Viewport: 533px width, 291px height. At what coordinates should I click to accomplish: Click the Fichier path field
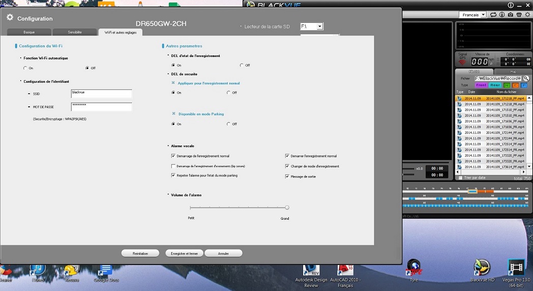click(x=498, y=78)
